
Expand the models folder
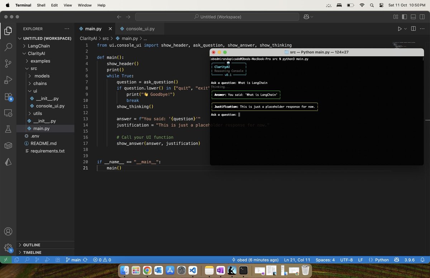(45, 76)
